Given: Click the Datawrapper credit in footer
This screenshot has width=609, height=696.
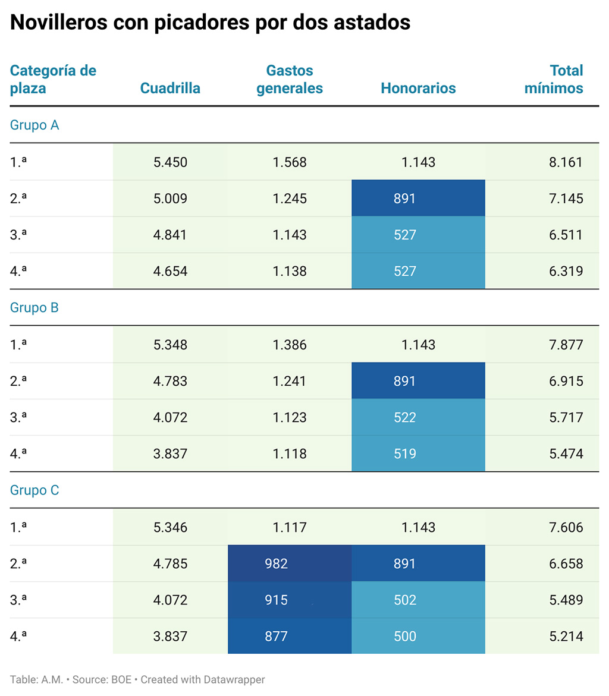Looking at the screenshot, I should point(202,679).
